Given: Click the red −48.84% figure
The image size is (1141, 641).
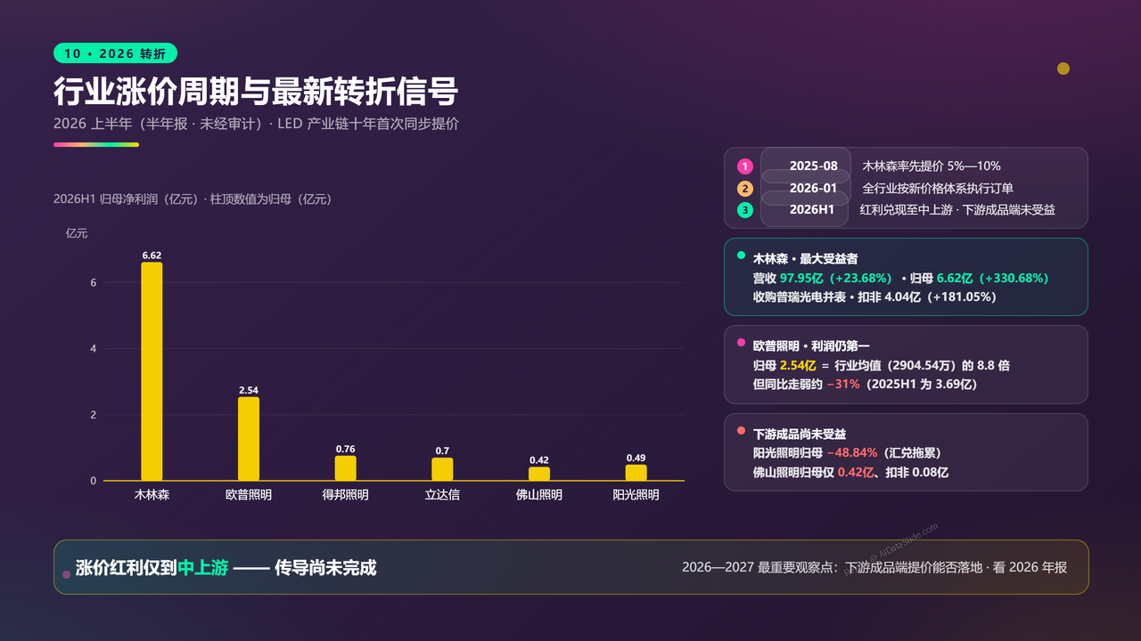Looking at the screenshot, I should (x=851, y=453).
